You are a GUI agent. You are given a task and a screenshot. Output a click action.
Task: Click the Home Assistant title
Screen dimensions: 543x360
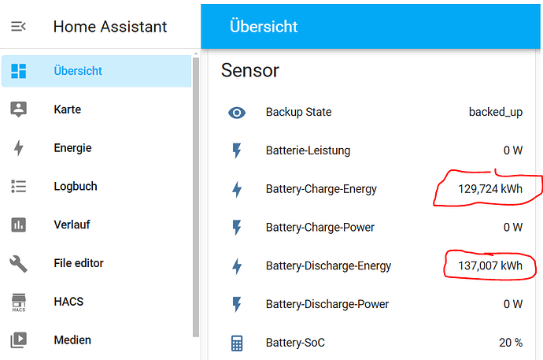point(110,27)
